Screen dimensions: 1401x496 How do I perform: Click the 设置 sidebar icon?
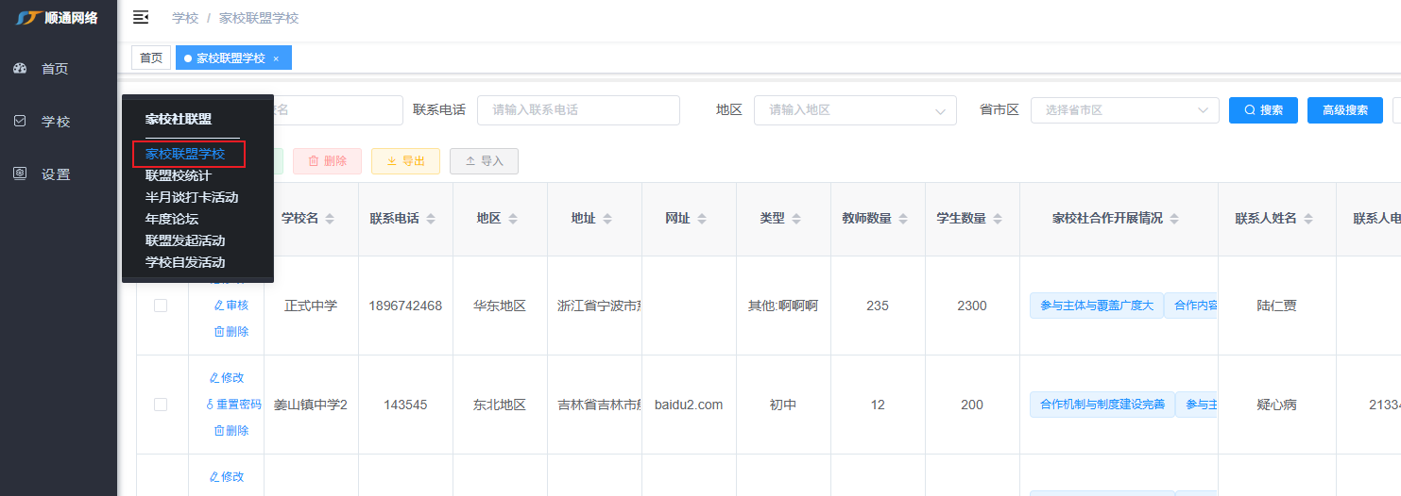[20, 174]
